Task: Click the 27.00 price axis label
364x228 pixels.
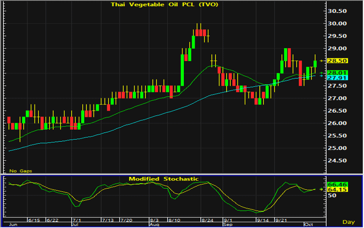Action: pyautogui.click(x=337, y=98)
